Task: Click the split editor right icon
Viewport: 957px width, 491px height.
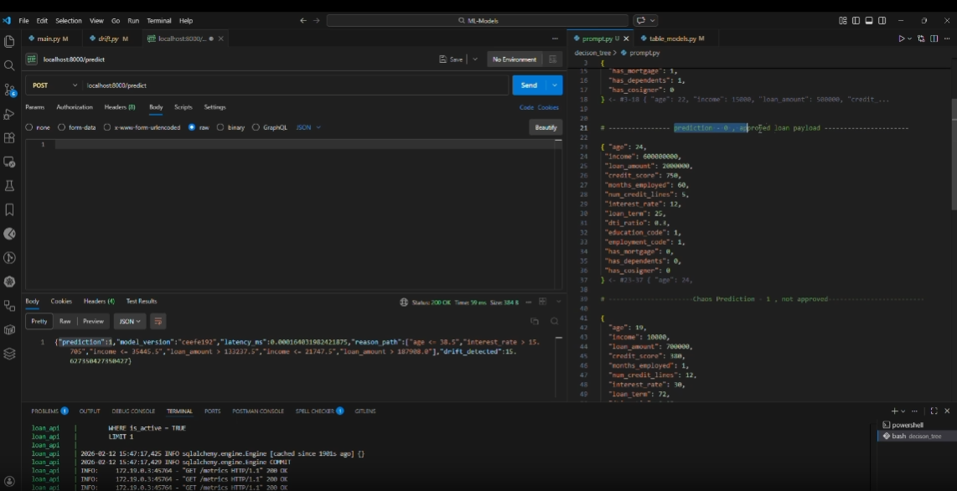Action: click(933, 39)
